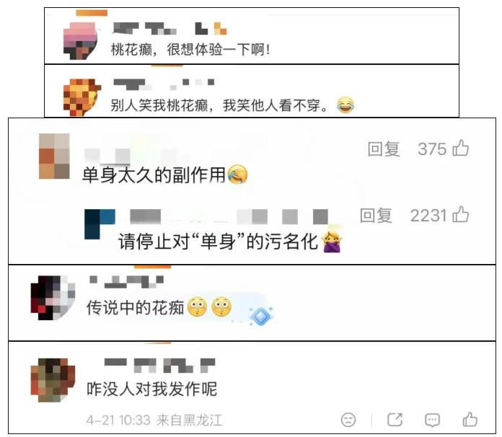
Task: Open avatar beside 传说中的花痴 comment
Action: 53,298
